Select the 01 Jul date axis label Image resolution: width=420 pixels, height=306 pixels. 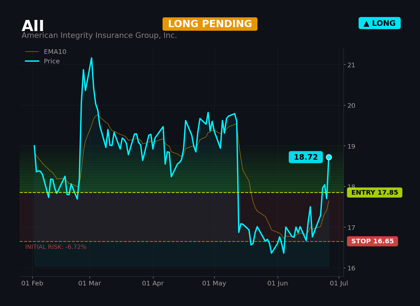(x=339, y=283)
